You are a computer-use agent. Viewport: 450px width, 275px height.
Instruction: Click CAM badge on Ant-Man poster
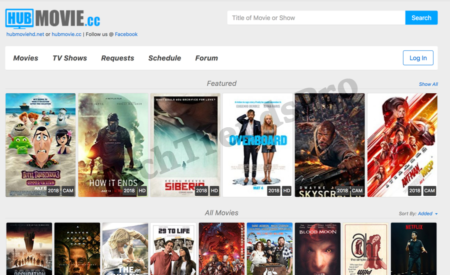pos(429,191)
